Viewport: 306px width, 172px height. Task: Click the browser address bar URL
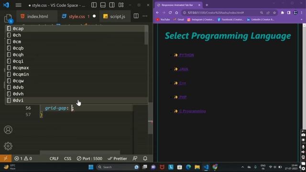pos(216,13)
